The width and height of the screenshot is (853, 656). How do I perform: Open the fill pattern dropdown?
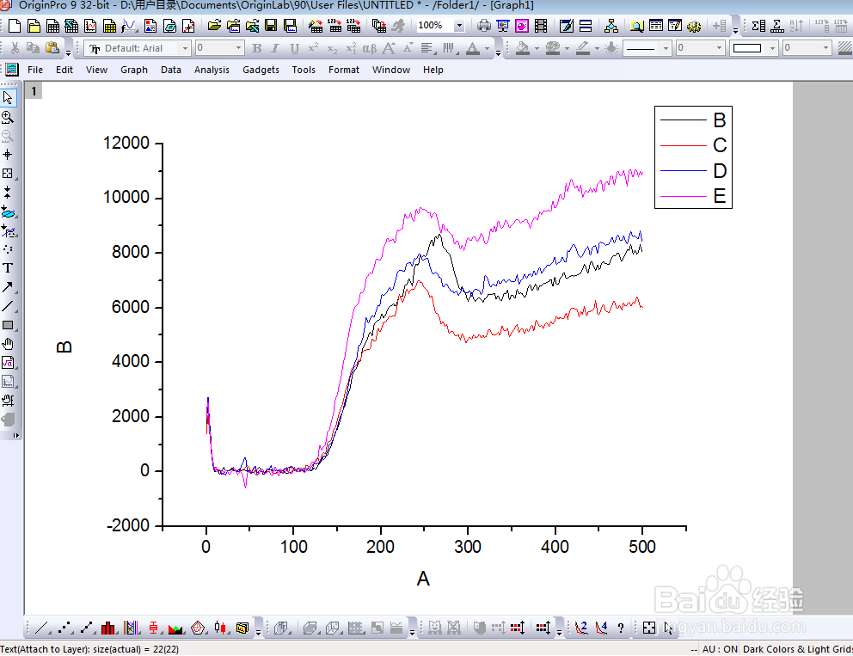772,48
